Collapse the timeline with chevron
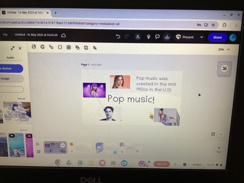The width and height of the screenshot is (244, 183). 221,134
